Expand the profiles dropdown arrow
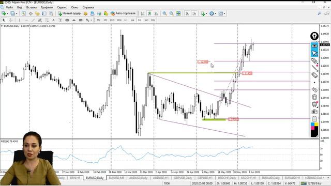331x186 pixels. point(17,14)
